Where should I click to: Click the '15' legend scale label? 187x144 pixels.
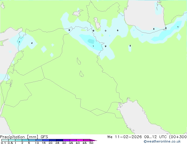[x=44, y=143]
